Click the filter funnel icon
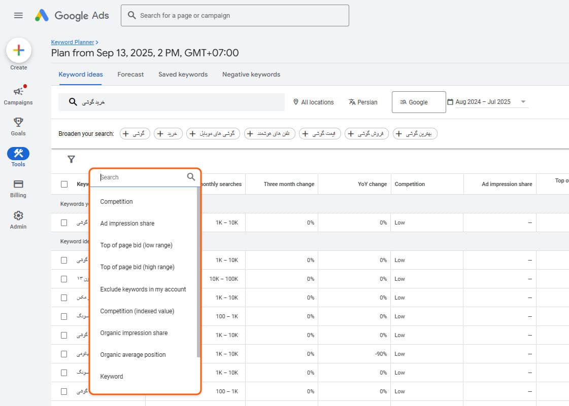The height and width of the screenshot is (406, 569). click(71, 160)
